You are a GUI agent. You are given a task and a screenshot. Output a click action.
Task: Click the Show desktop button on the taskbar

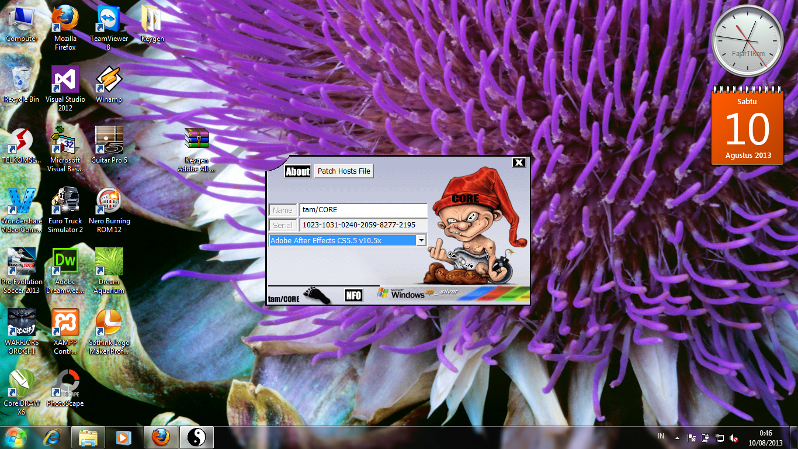tap(793, 438)
